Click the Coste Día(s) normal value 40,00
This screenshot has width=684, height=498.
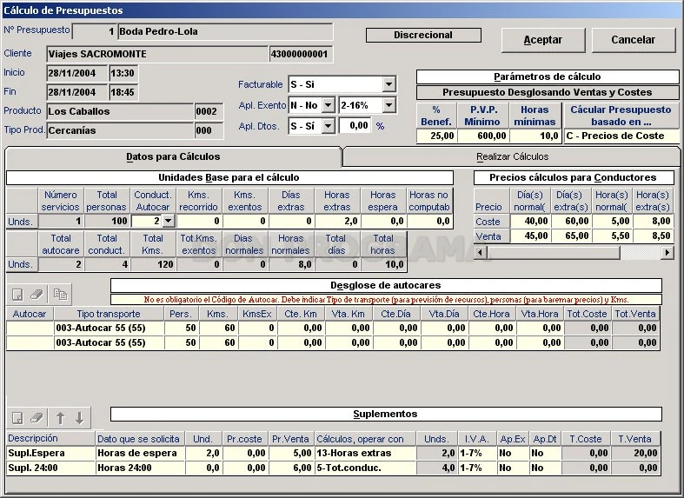(530, 221)
